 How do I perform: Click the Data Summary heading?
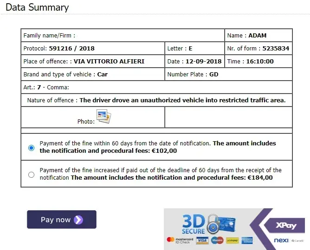click(37, 7)
